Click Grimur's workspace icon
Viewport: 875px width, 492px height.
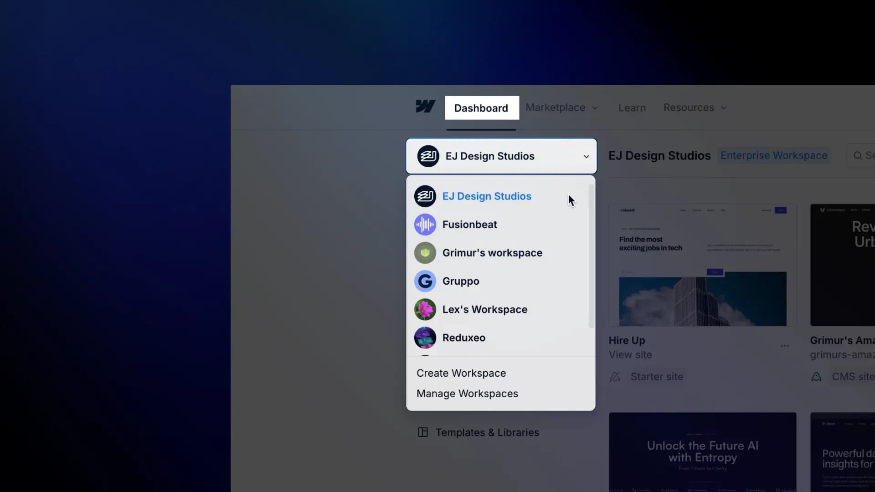pyautogui.click(x=425, y=253)
